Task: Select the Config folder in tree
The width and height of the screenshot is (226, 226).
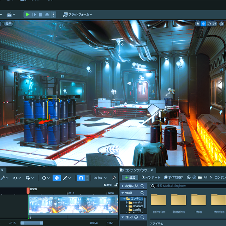Action: coord(135,210)
